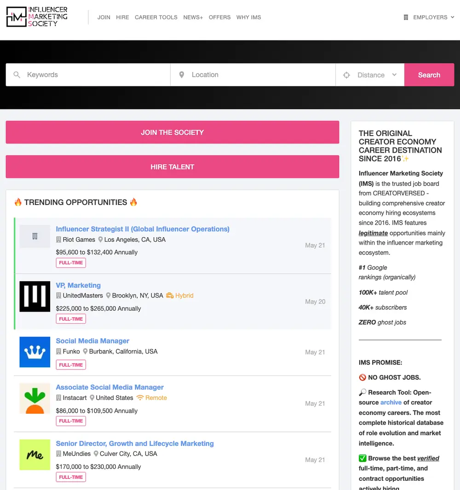Image resolution: width=460 pixels, height=490 pixels.
Task: Click the Hybrid briefcase icon on VP, Marketing
Action: (x=170, y=295)
